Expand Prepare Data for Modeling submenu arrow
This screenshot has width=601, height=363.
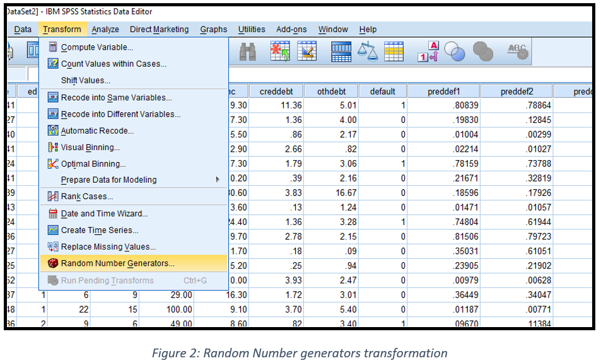click(x=218, y=180)
